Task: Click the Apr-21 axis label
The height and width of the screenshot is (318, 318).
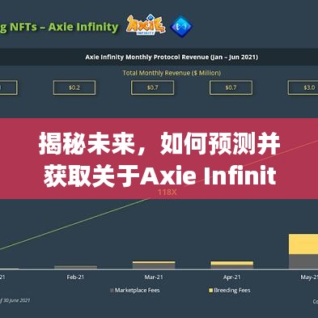Action: click(232, 277)
